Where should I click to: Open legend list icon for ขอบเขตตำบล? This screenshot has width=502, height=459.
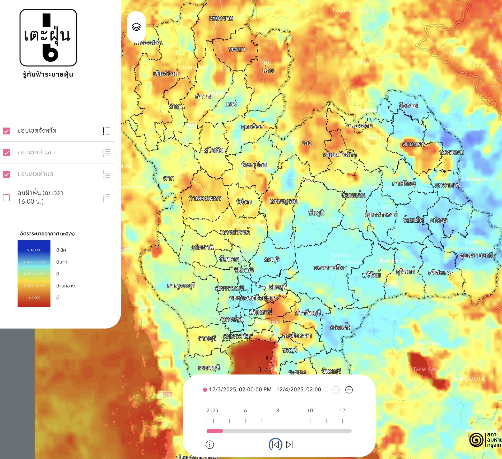[x=106, y=174]
